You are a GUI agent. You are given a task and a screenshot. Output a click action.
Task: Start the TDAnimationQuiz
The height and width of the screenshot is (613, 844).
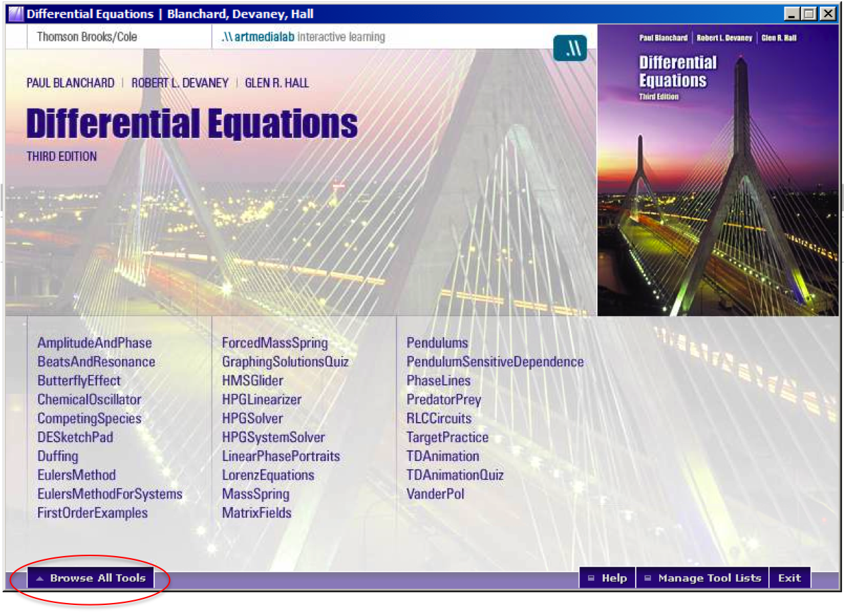pos(455,475)
